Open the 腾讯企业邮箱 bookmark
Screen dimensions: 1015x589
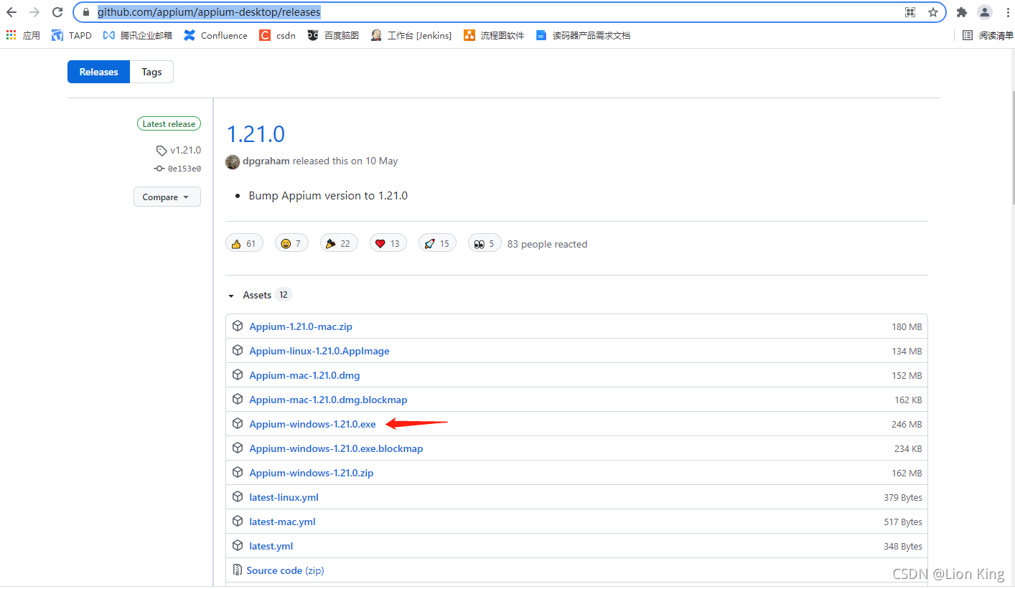(x=138, y=35)
